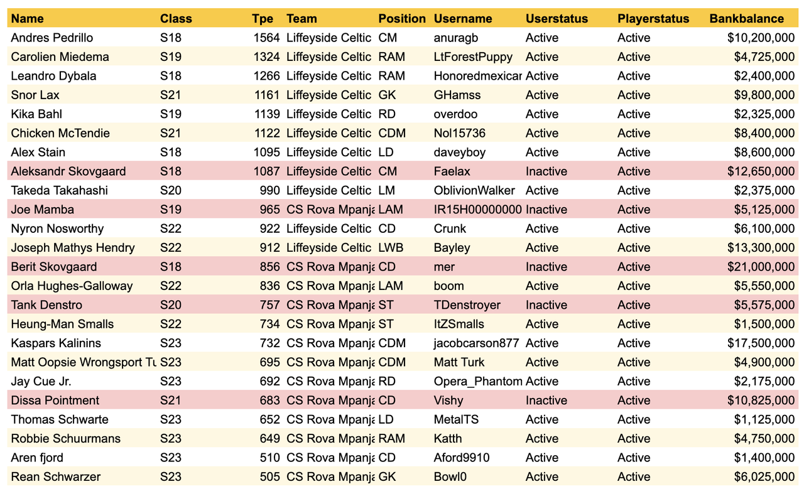Click username cell Matt Turk
The width and height of the screenshot is (804, 489).
(x=459, y=362)
